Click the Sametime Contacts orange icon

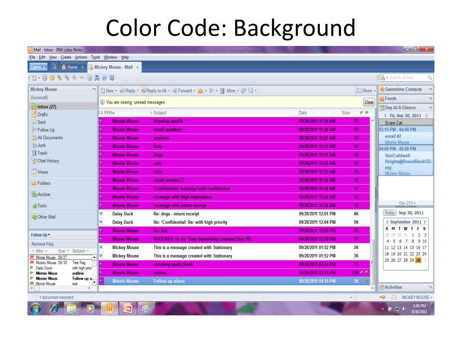pyautogui.click(x=382, y=90)
